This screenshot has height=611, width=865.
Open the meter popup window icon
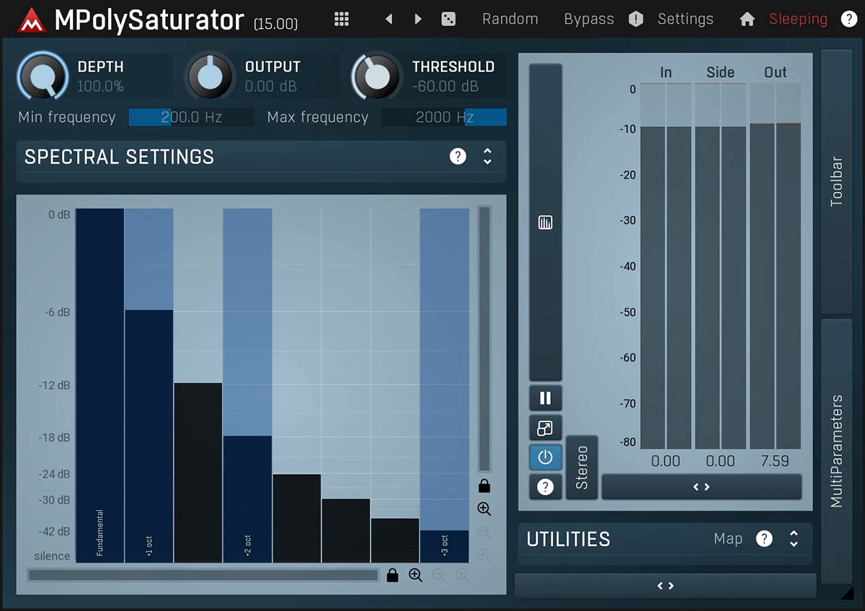[545, 428]
